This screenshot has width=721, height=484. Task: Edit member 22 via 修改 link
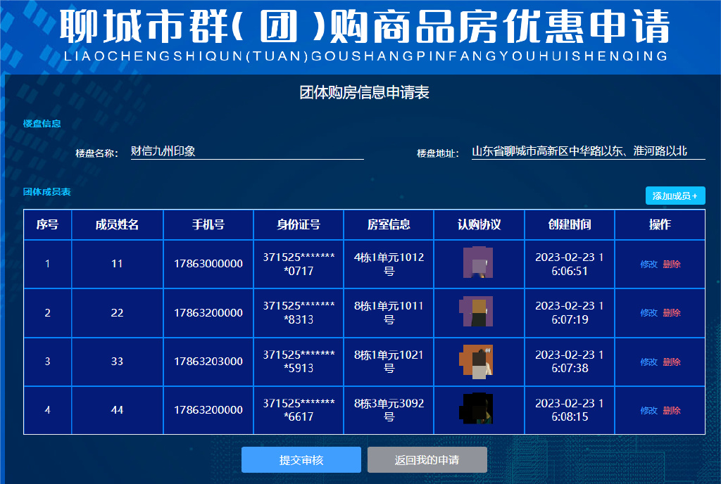pyautogui.click(x=648, y=313)
